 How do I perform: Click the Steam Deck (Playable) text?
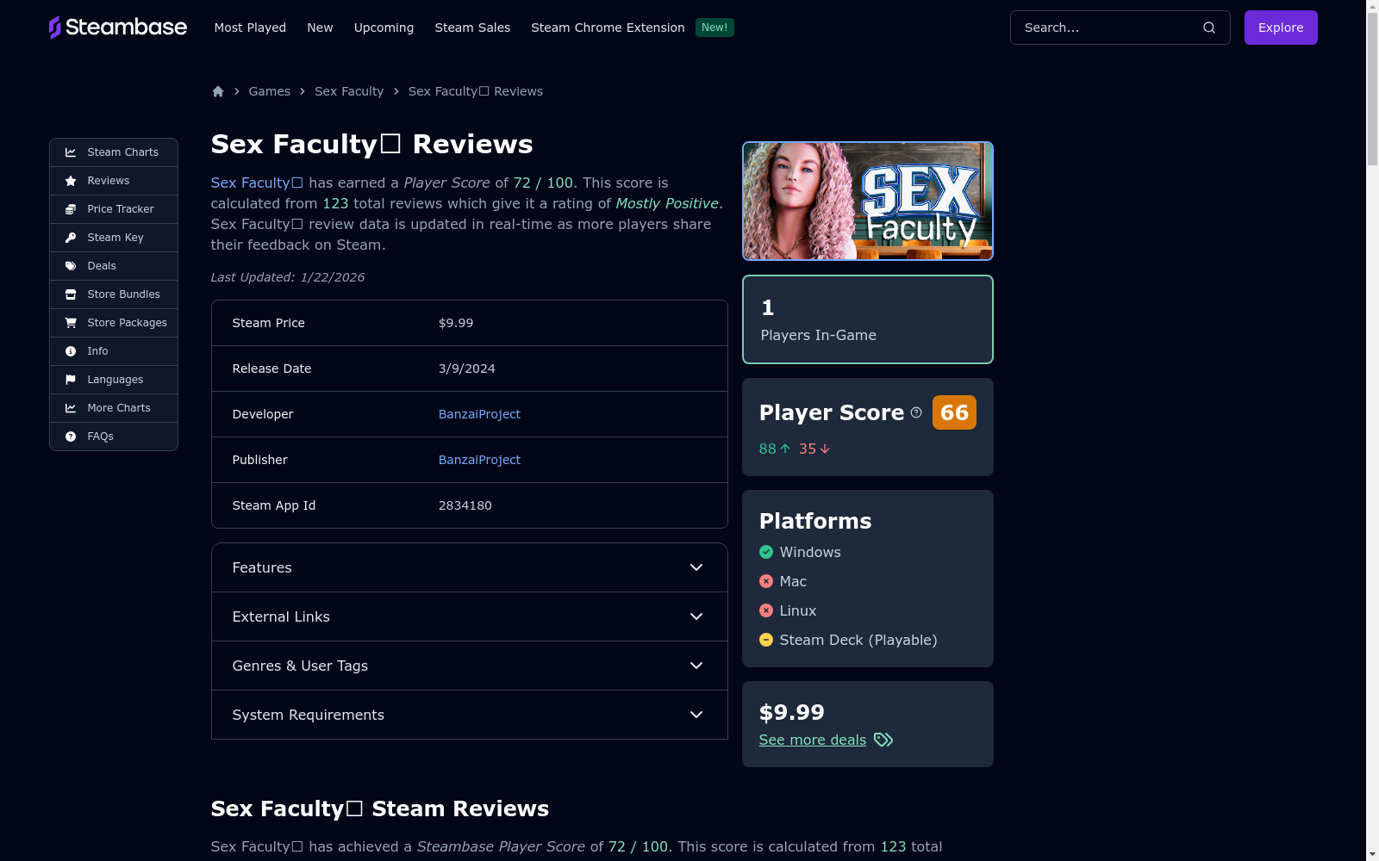click(858, 640)
